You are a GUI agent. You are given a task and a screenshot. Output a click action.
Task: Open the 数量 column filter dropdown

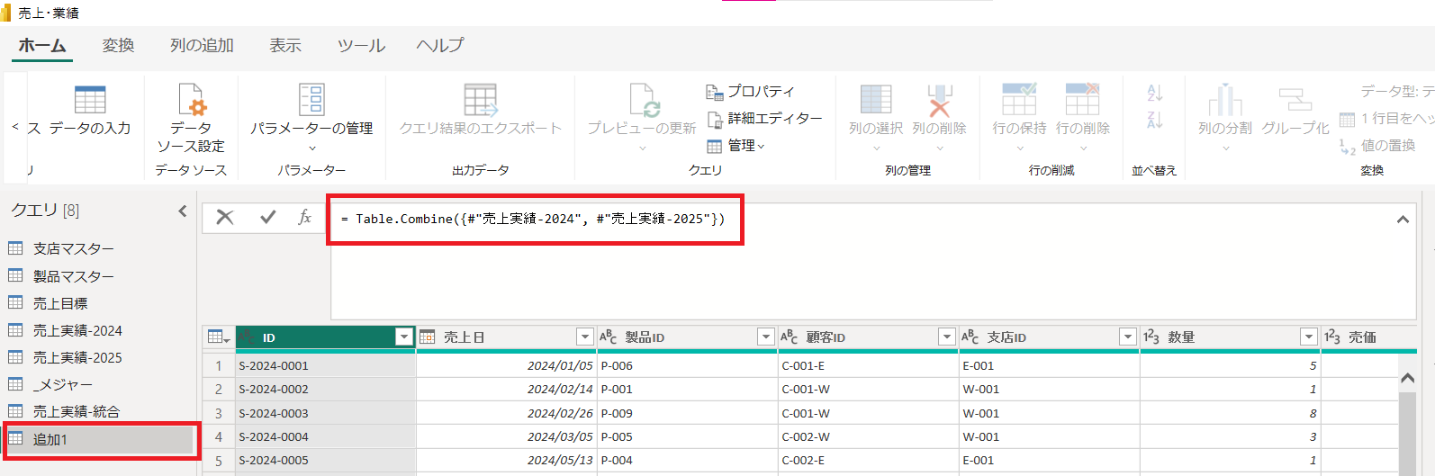(x=1309, y=337)
